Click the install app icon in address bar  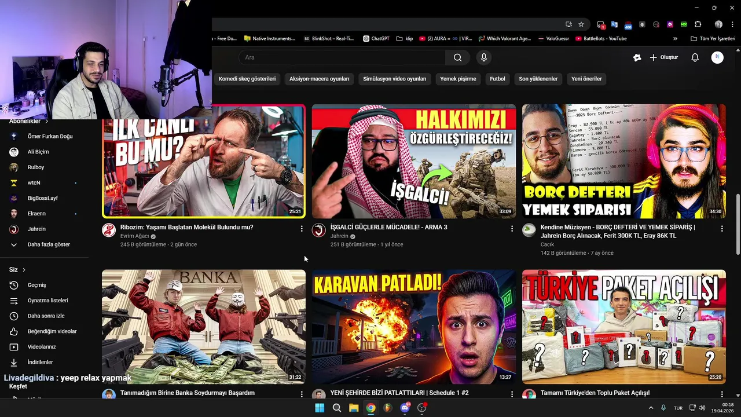click(568, 24)
